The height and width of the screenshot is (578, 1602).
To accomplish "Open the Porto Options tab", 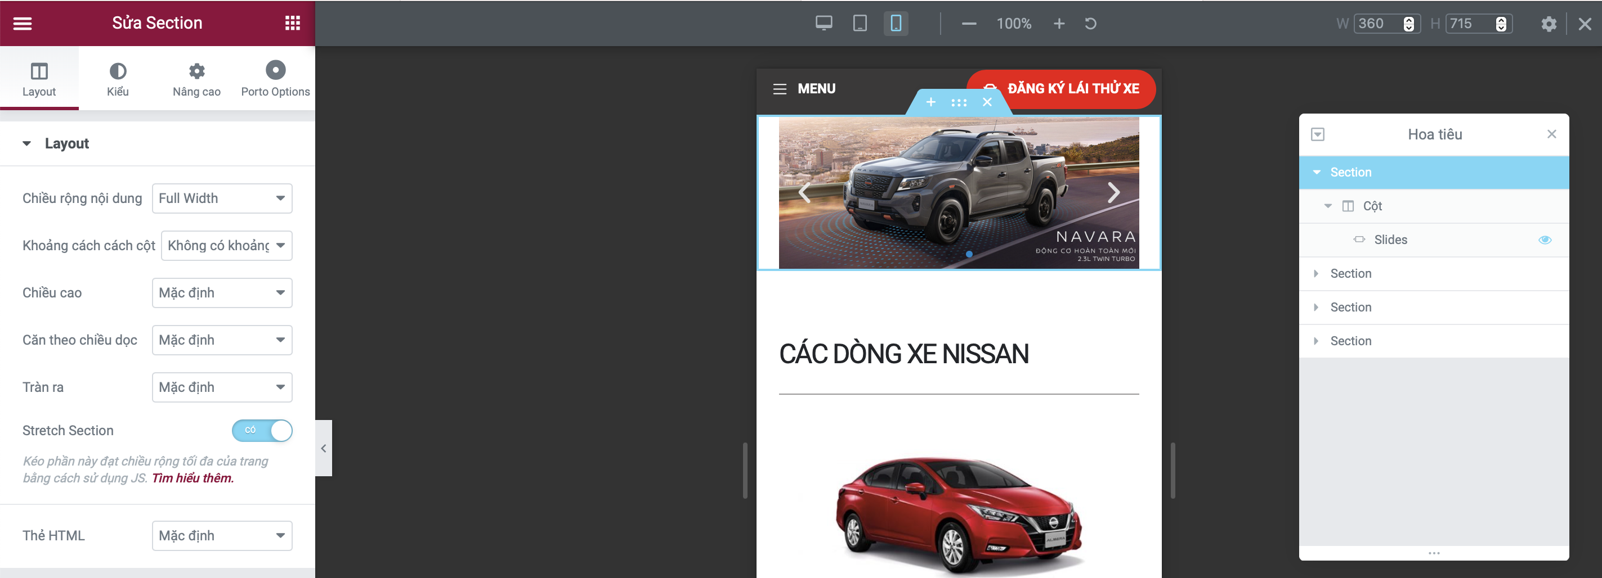I will [275, 79].
